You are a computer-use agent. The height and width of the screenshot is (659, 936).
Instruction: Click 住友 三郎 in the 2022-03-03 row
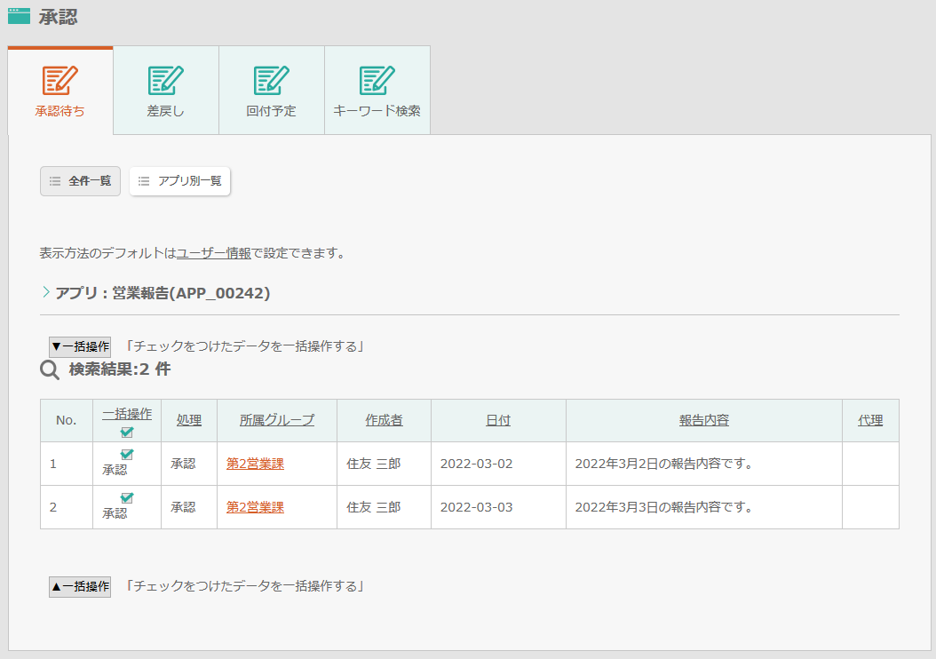pos(374,507)
